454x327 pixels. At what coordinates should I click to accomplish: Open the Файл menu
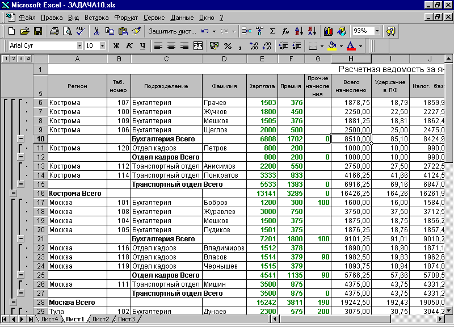point(27,18)
